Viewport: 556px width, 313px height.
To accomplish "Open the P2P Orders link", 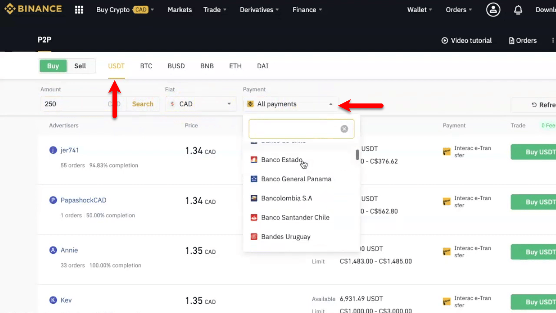I will coord(523,40).
